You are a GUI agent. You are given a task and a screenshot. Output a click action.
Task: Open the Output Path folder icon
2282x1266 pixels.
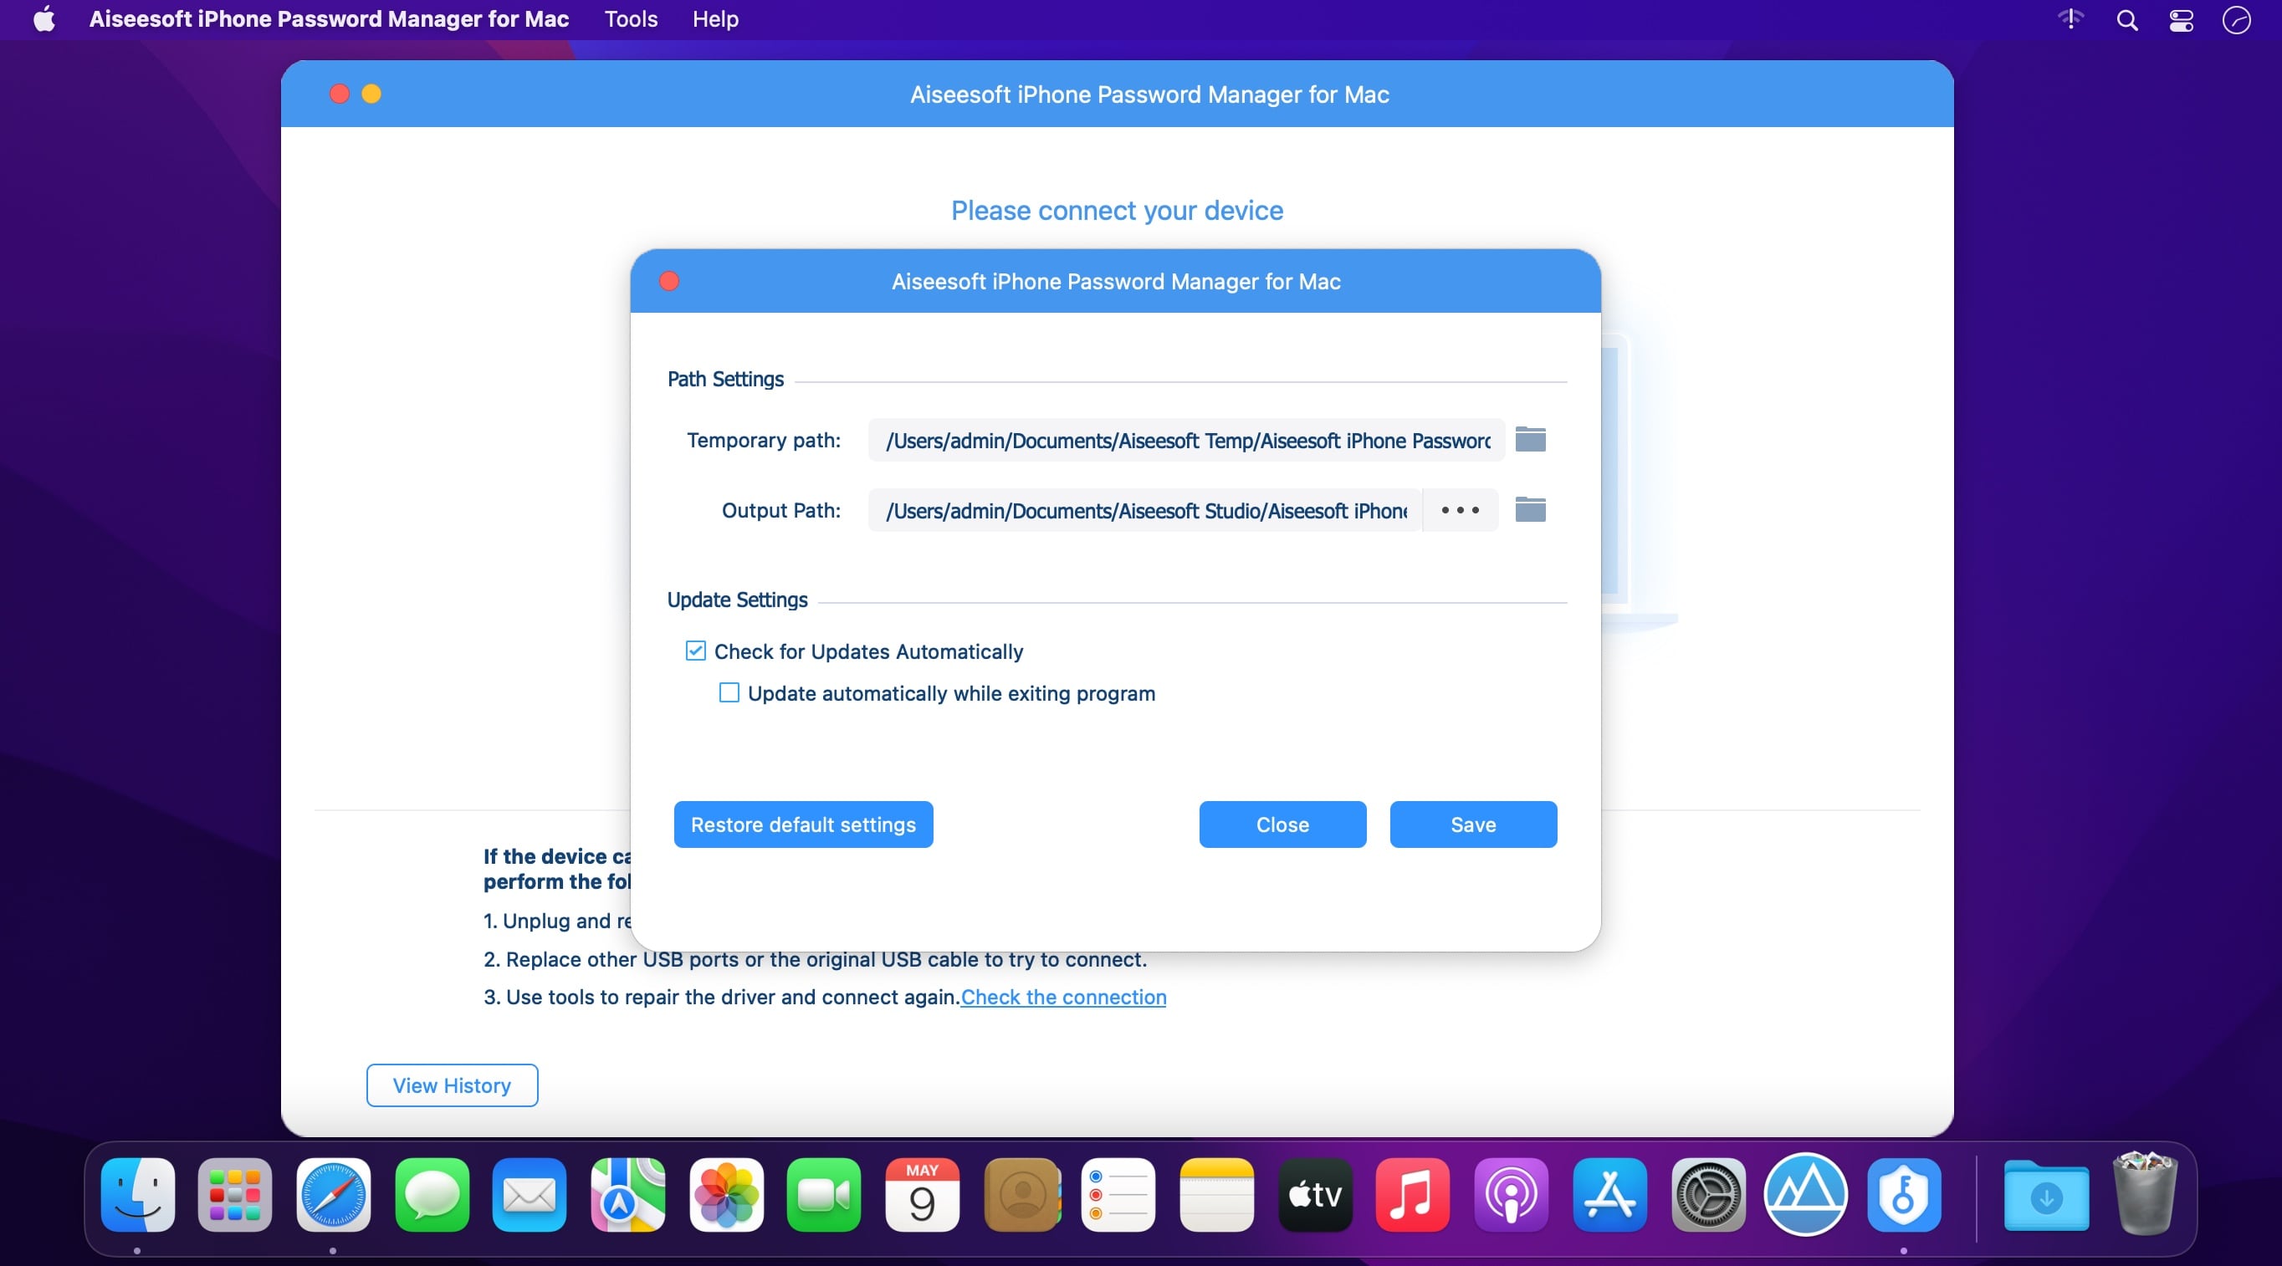(x=1530, y=510)
